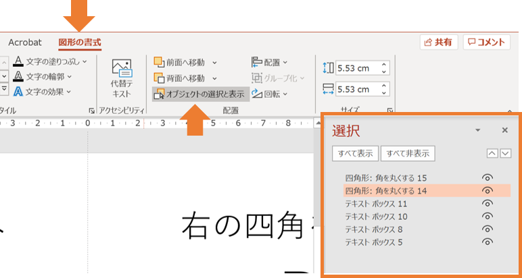Click the Rotate (回転) icon
Image resolution: width=522 pixels, height=278 pixels.
coord(257,94)
